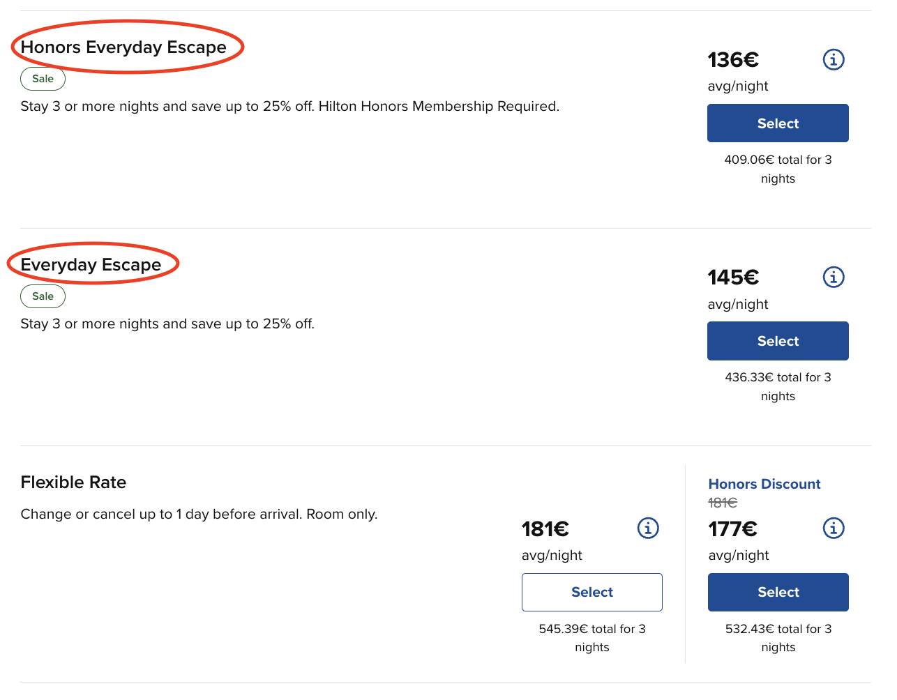Click the struck-through 181€ original price
Screen dimensions: 897x700
point(723,503)
